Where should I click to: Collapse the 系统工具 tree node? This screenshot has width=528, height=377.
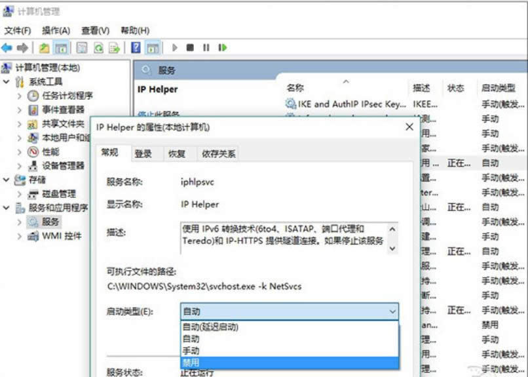[x=7, y=81]
